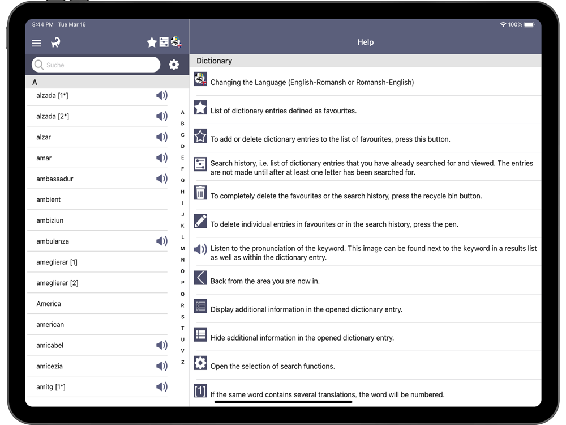The width and height of the screenshot is (566, 425).
Task: Select 'Back from the area' help row
Action: pyautogui.click(x=365, y=280)
